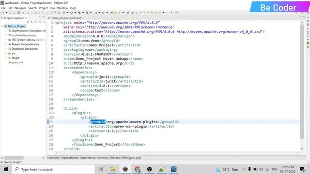This screenshot has height=174, width=310.
Task: Switch to the Overview tab
Action: (x=53, y=158)
